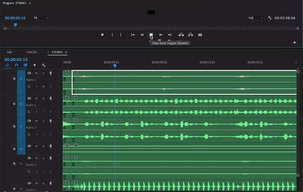Screen dimensions: 303x192
Task: Click the Export Frame camera icon
Action: click(x=200, y=35)
